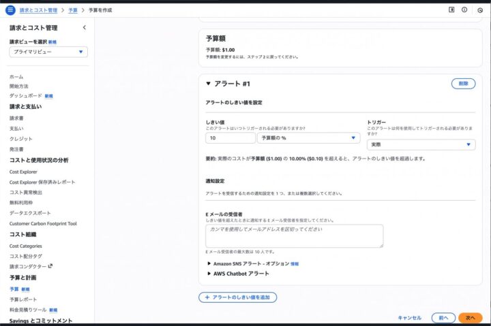Toggle the split panel icon in the header
Image resolution: width=491 pixels, height=326 pixels.
(x=451, y=10)
